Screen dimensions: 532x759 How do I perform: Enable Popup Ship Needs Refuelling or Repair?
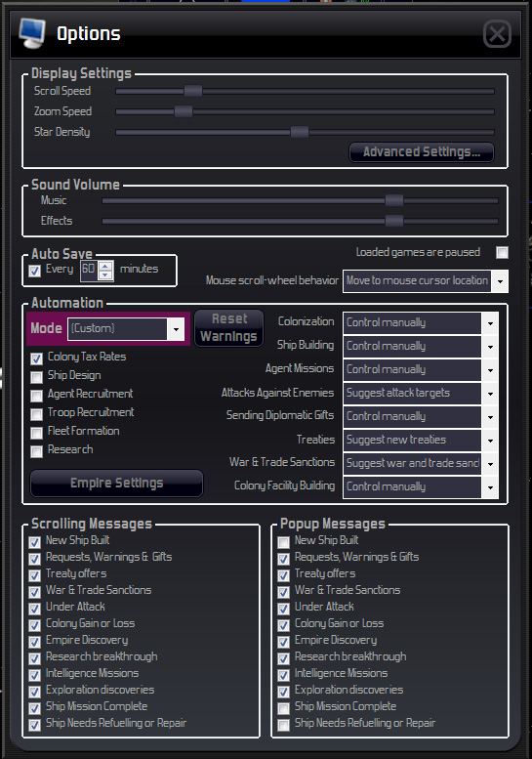click(283, 725)
